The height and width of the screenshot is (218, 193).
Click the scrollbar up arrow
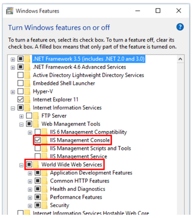point(180,59)
